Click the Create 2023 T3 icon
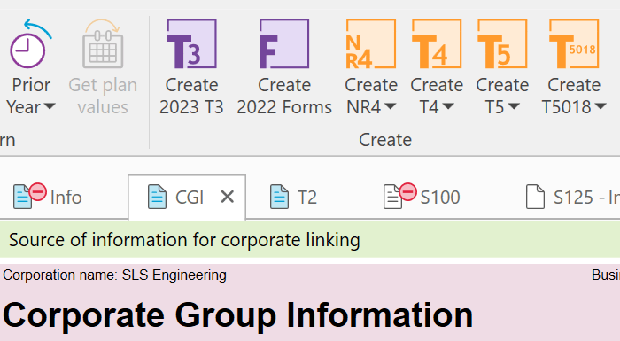Viewport: 620px width, 341px height. point(191,43)
